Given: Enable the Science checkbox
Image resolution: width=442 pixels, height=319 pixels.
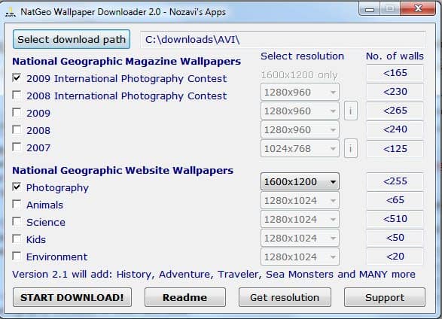Looking at the screenshot, I should coord(17,222).
